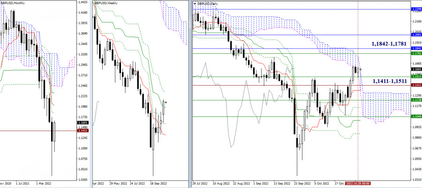Click the 1.1842 blue price label on Daily axis
Screen dimensions: 422x188
(417, 48)
